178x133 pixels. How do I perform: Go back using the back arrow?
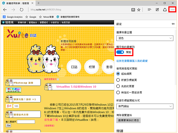[5, 10]
